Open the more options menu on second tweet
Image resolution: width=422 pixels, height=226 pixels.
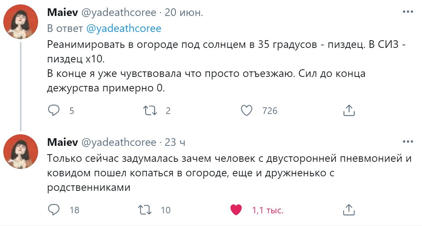point(408,141)
